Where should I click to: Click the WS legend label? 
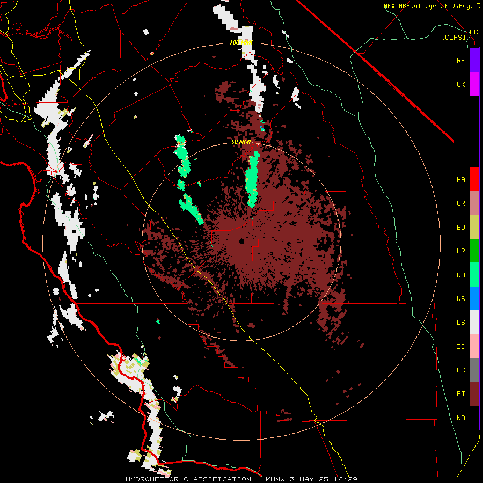460,299
